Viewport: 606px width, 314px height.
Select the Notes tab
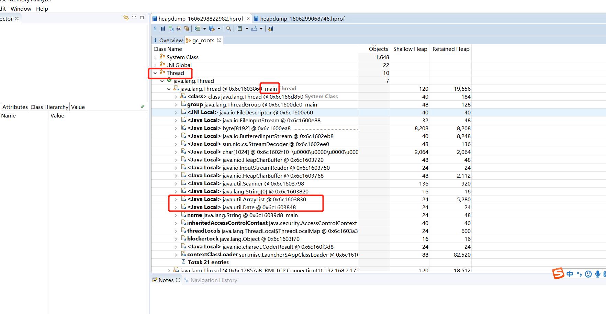pos(166,280)
